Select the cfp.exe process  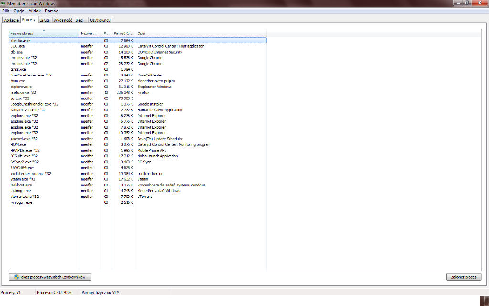[x=138, y=52]
